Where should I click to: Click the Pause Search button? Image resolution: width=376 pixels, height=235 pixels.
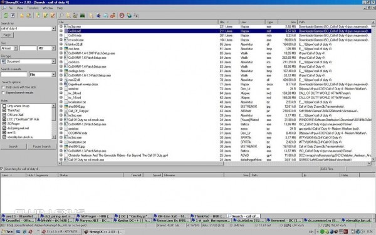[x=42, y=146]
